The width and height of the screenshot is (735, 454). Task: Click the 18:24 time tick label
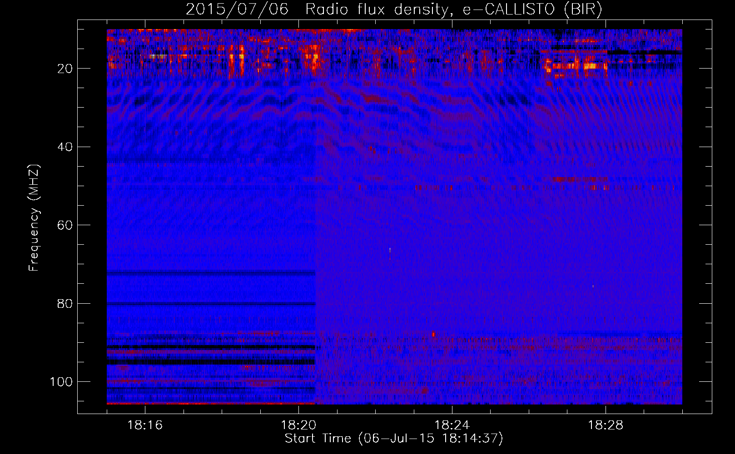coord(452,425)
